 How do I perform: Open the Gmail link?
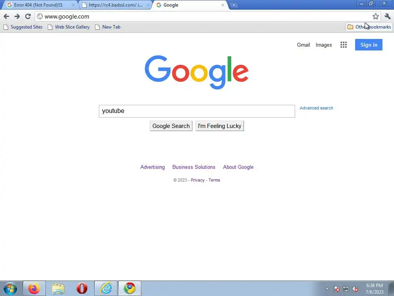click(303, 45)
